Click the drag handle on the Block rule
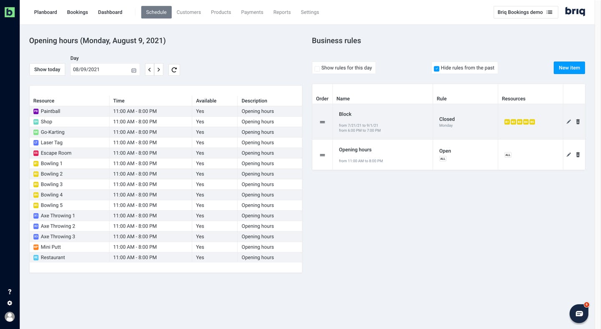 click(322, 121)
